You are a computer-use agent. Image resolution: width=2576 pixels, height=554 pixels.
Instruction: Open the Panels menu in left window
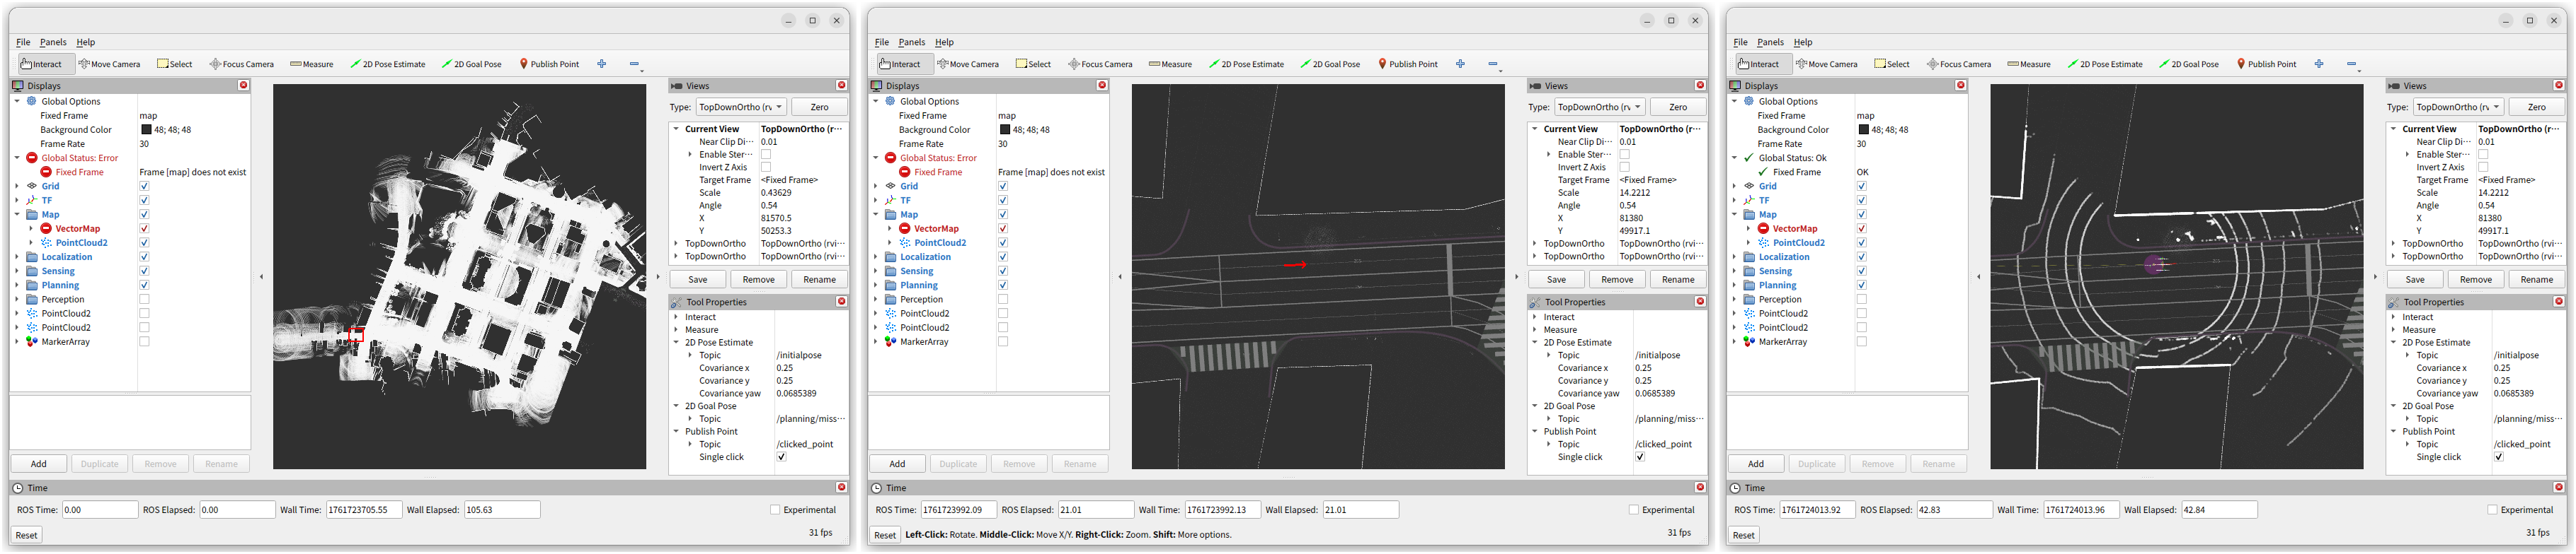(x=53, y=42)
